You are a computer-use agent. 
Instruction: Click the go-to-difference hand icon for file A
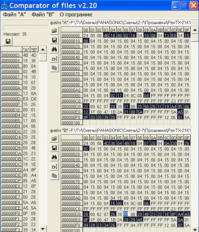click(x=54, y=59)
